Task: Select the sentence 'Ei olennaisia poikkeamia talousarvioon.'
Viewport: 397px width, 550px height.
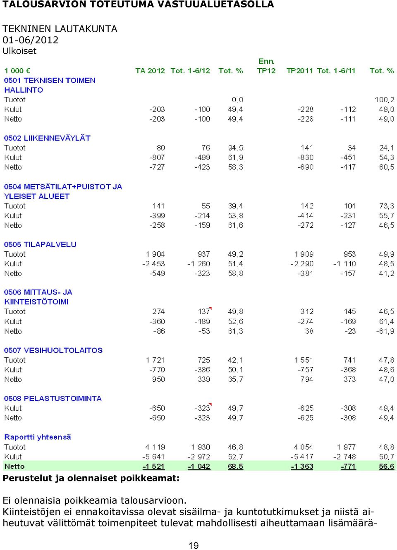Action: [95, 500]
